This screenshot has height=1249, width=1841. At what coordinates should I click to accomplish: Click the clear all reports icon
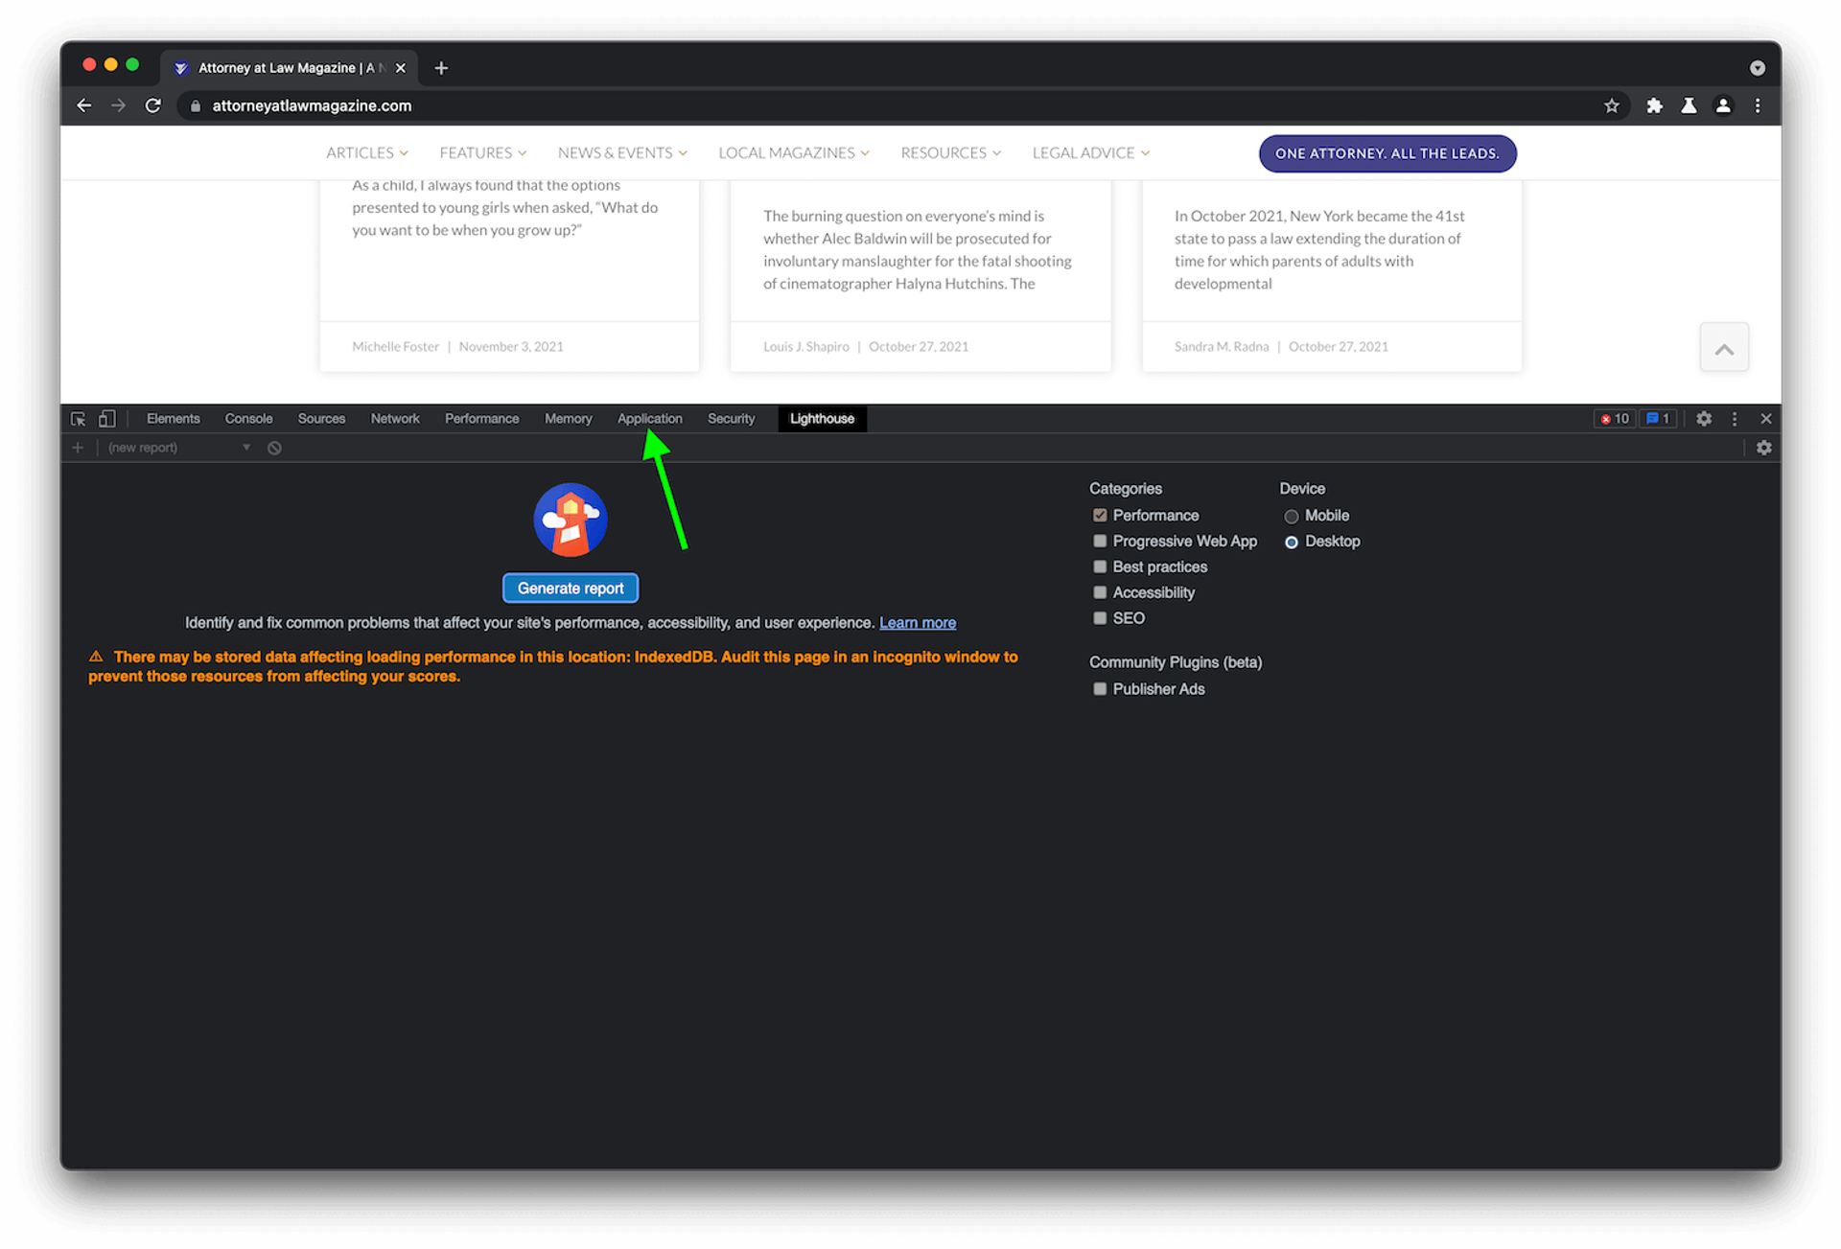click(274, 448)
